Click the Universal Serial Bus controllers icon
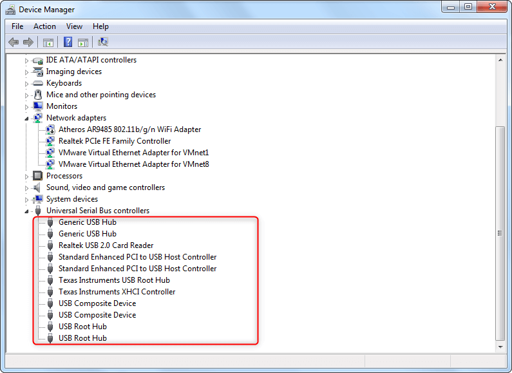 click(x=38, y=211)
